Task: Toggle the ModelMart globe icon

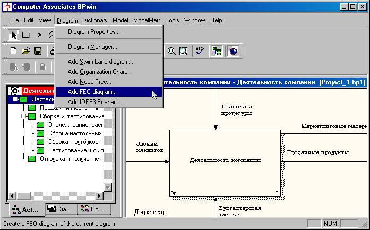Action: (233, 51)
